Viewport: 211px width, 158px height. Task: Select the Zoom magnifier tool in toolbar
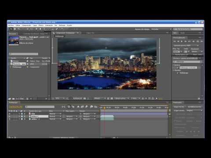click(x=18, y=29)
